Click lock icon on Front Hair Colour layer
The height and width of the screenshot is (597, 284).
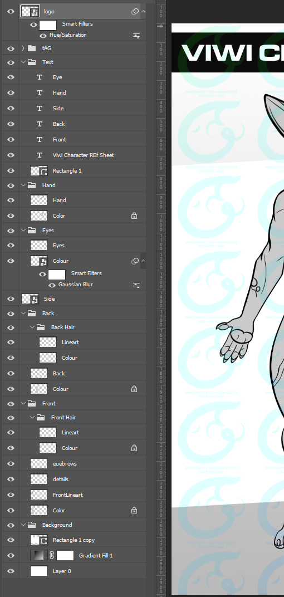click(x=134, y=448)
